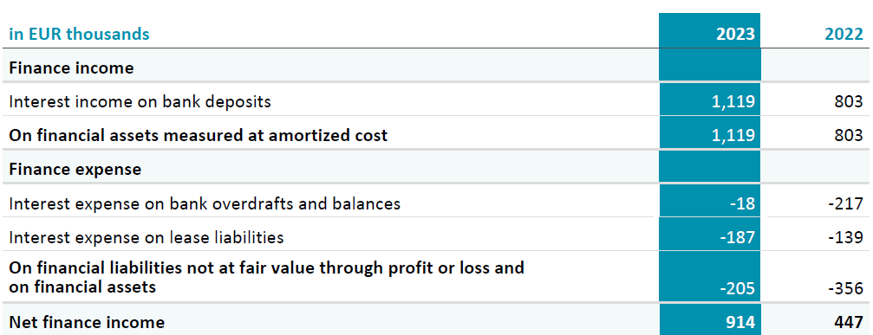Click the Finance expense section heading
The width and height of the screenshot is (873, 335).
(x=75, y=169)
